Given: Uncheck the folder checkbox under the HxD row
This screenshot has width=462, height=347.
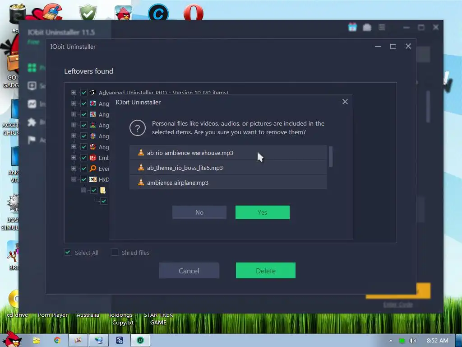Looking at the screenshot, I should pyautogui.click(x=94, y=190).
